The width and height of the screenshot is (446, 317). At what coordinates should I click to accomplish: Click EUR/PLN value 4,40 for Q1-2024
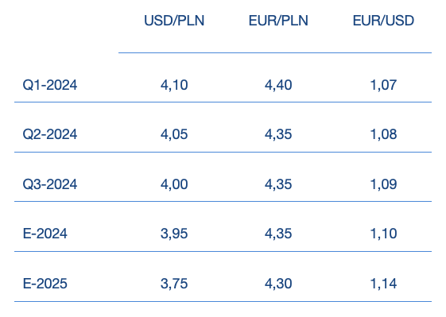(x=278, y=85)
